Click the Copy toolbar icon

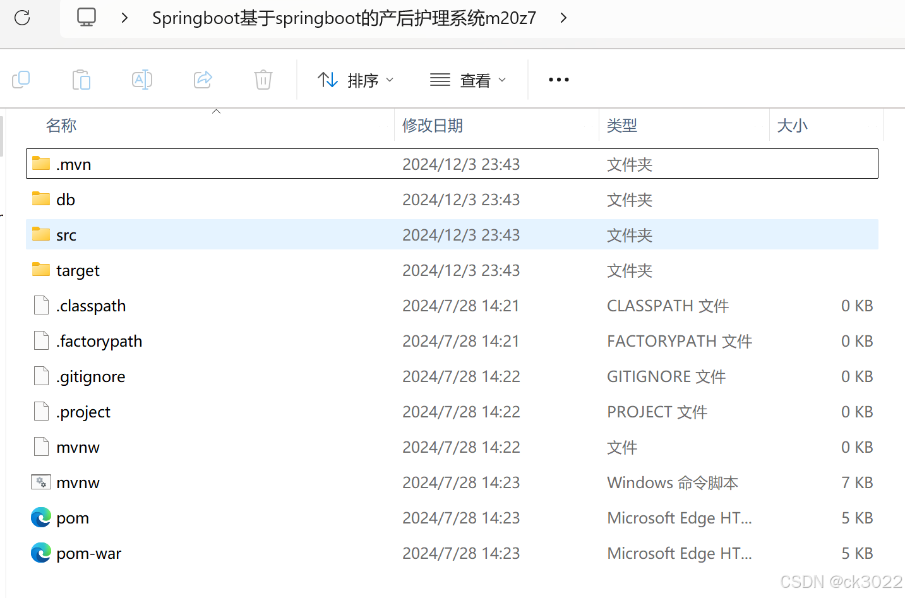(21, 80)
